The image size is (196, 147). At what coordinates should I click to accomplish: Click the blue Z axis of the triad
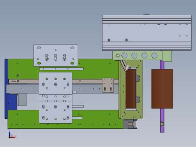tap(9, 135)
